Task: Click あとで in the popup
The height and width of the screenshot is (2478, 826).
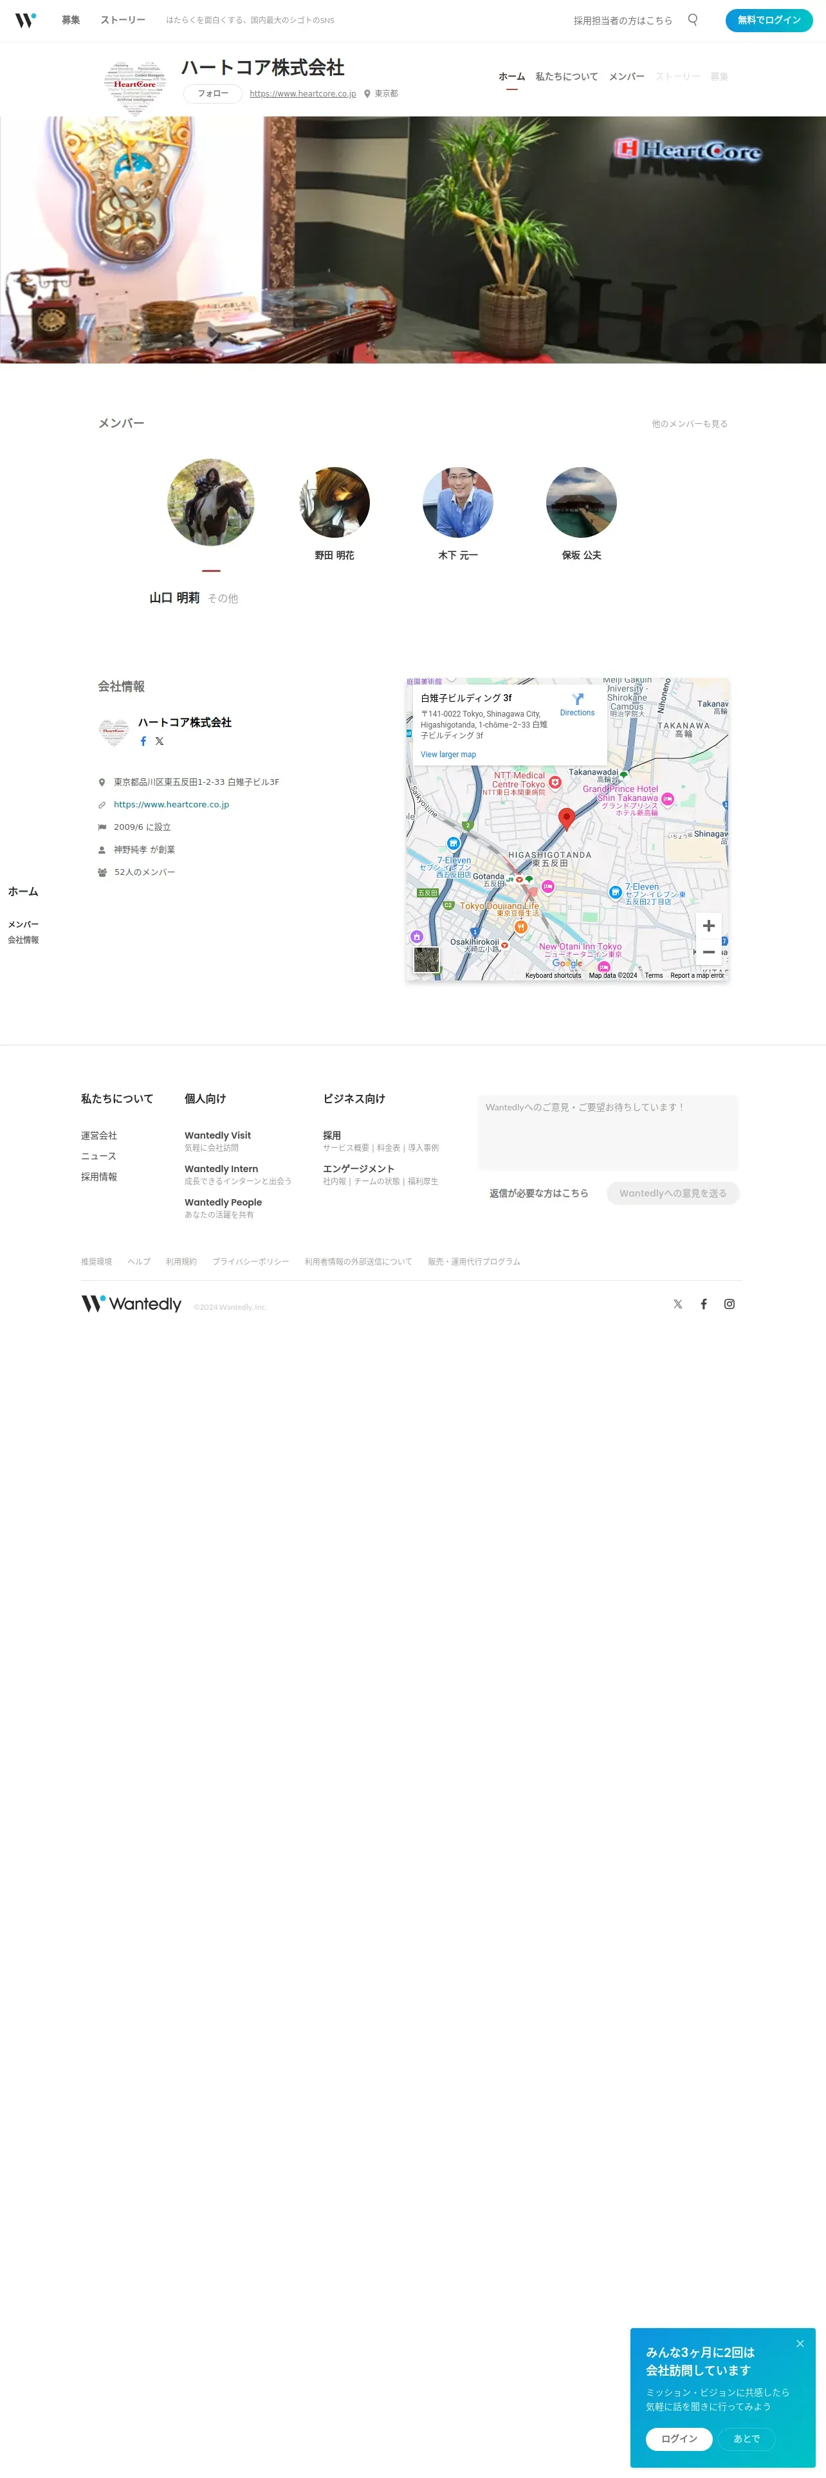Action: pyautogui.click(x=747, y=2439)
